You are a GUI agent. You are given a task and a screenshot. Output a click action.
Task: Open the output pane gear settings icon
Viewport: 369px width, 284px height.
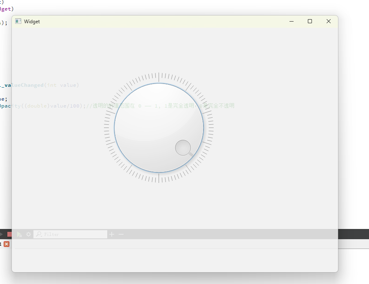(29, 234)
